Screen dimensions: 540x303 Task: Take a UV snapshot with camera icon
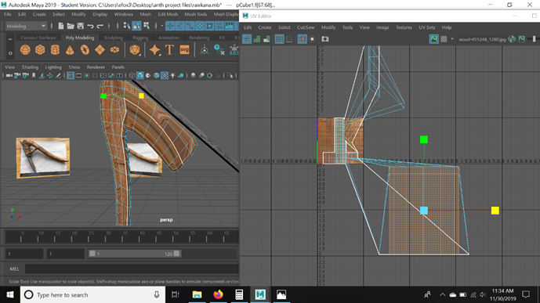(325, 39)
